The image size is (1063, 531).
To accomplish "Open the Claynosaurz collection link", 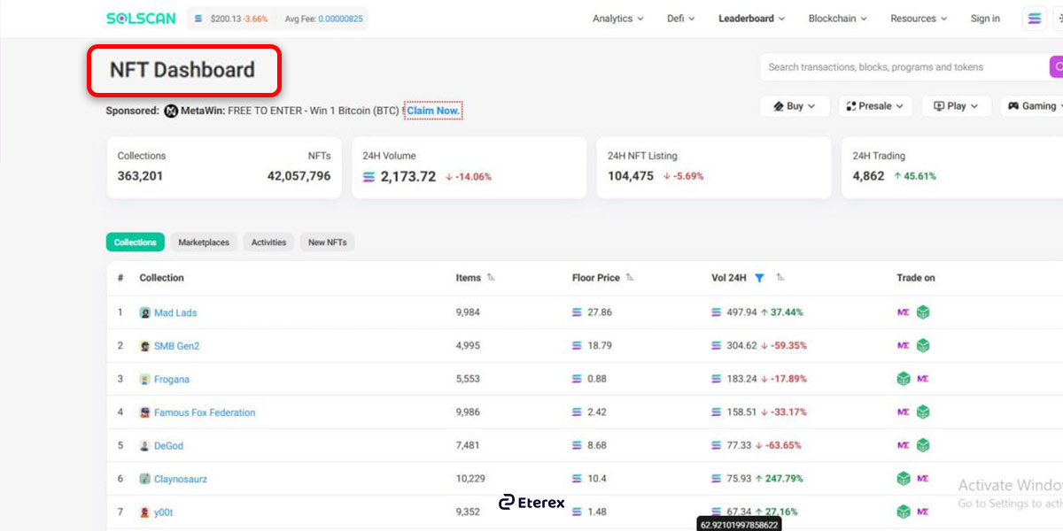I will tap(181, 479).
